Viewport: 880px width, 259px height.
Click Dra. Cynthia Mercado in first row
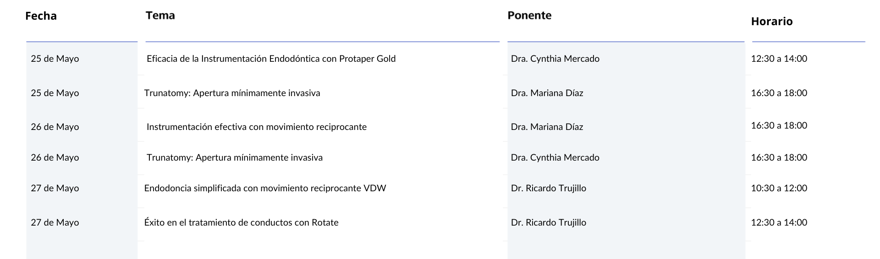(x=555, y=59)
